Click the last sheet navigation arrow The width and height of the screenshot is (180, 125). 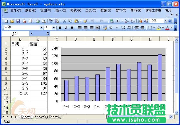pyautogui.click(x=16, y=117)
